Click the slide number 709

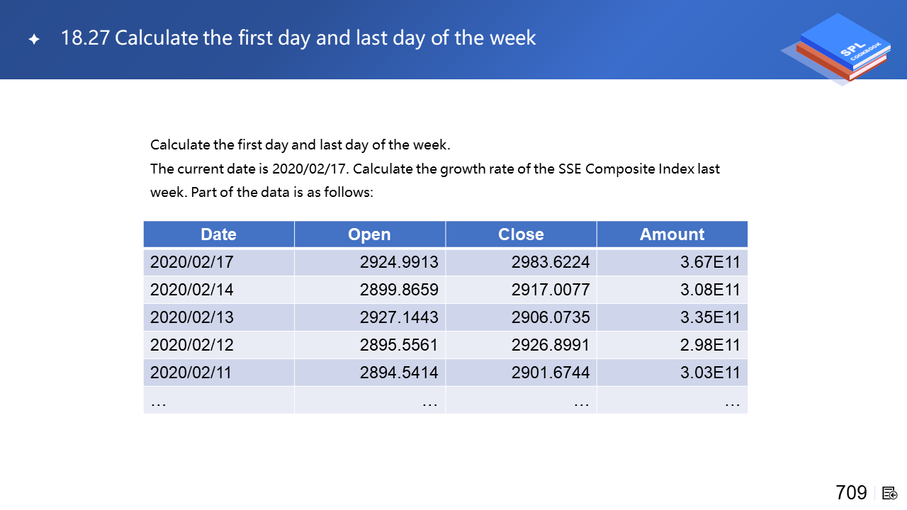[x=851, y=493]
